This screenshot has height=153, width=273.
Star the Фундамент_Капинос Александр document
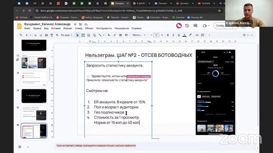[75, 24]
